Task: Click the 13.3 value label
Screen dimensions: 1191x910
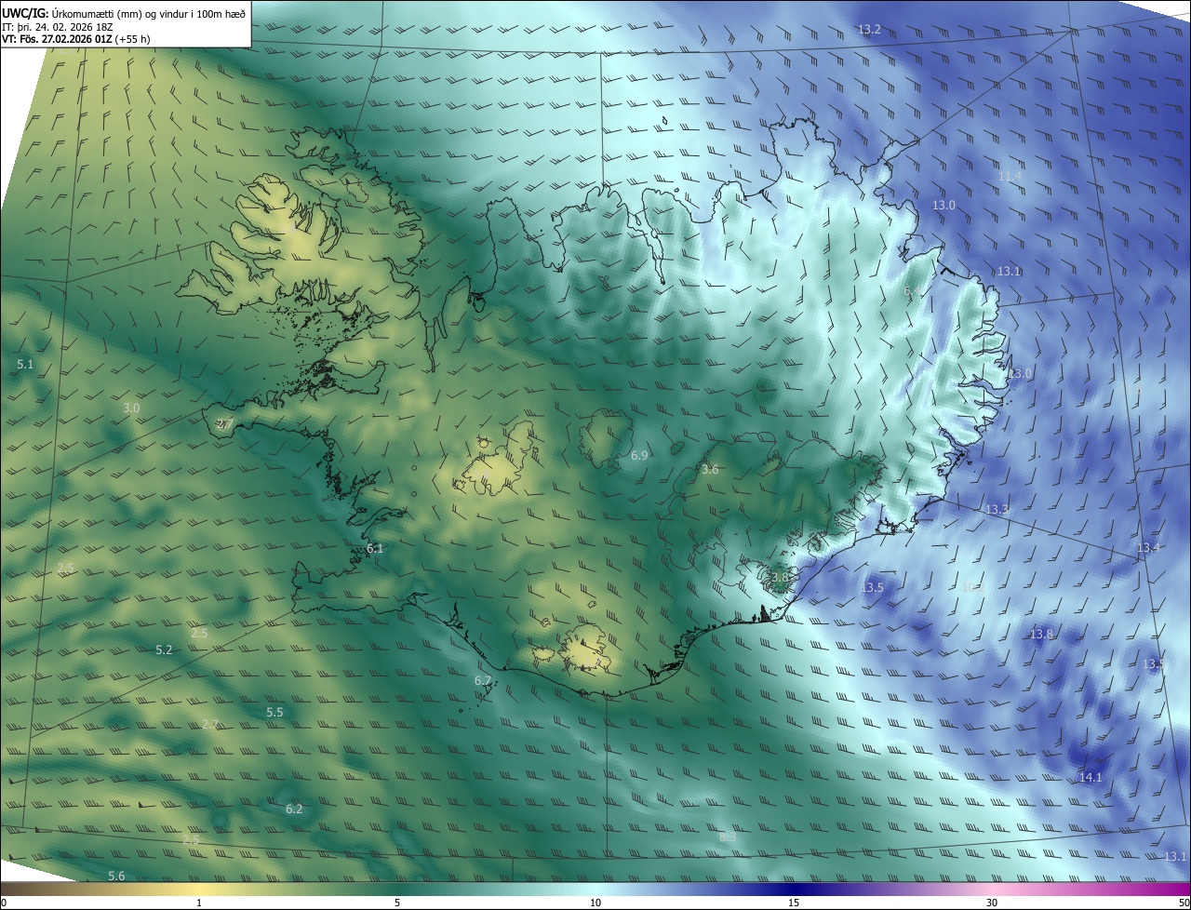Action: tap(997, 510)
